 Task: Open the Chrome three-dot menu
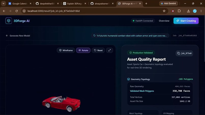(x=201, y=11)
